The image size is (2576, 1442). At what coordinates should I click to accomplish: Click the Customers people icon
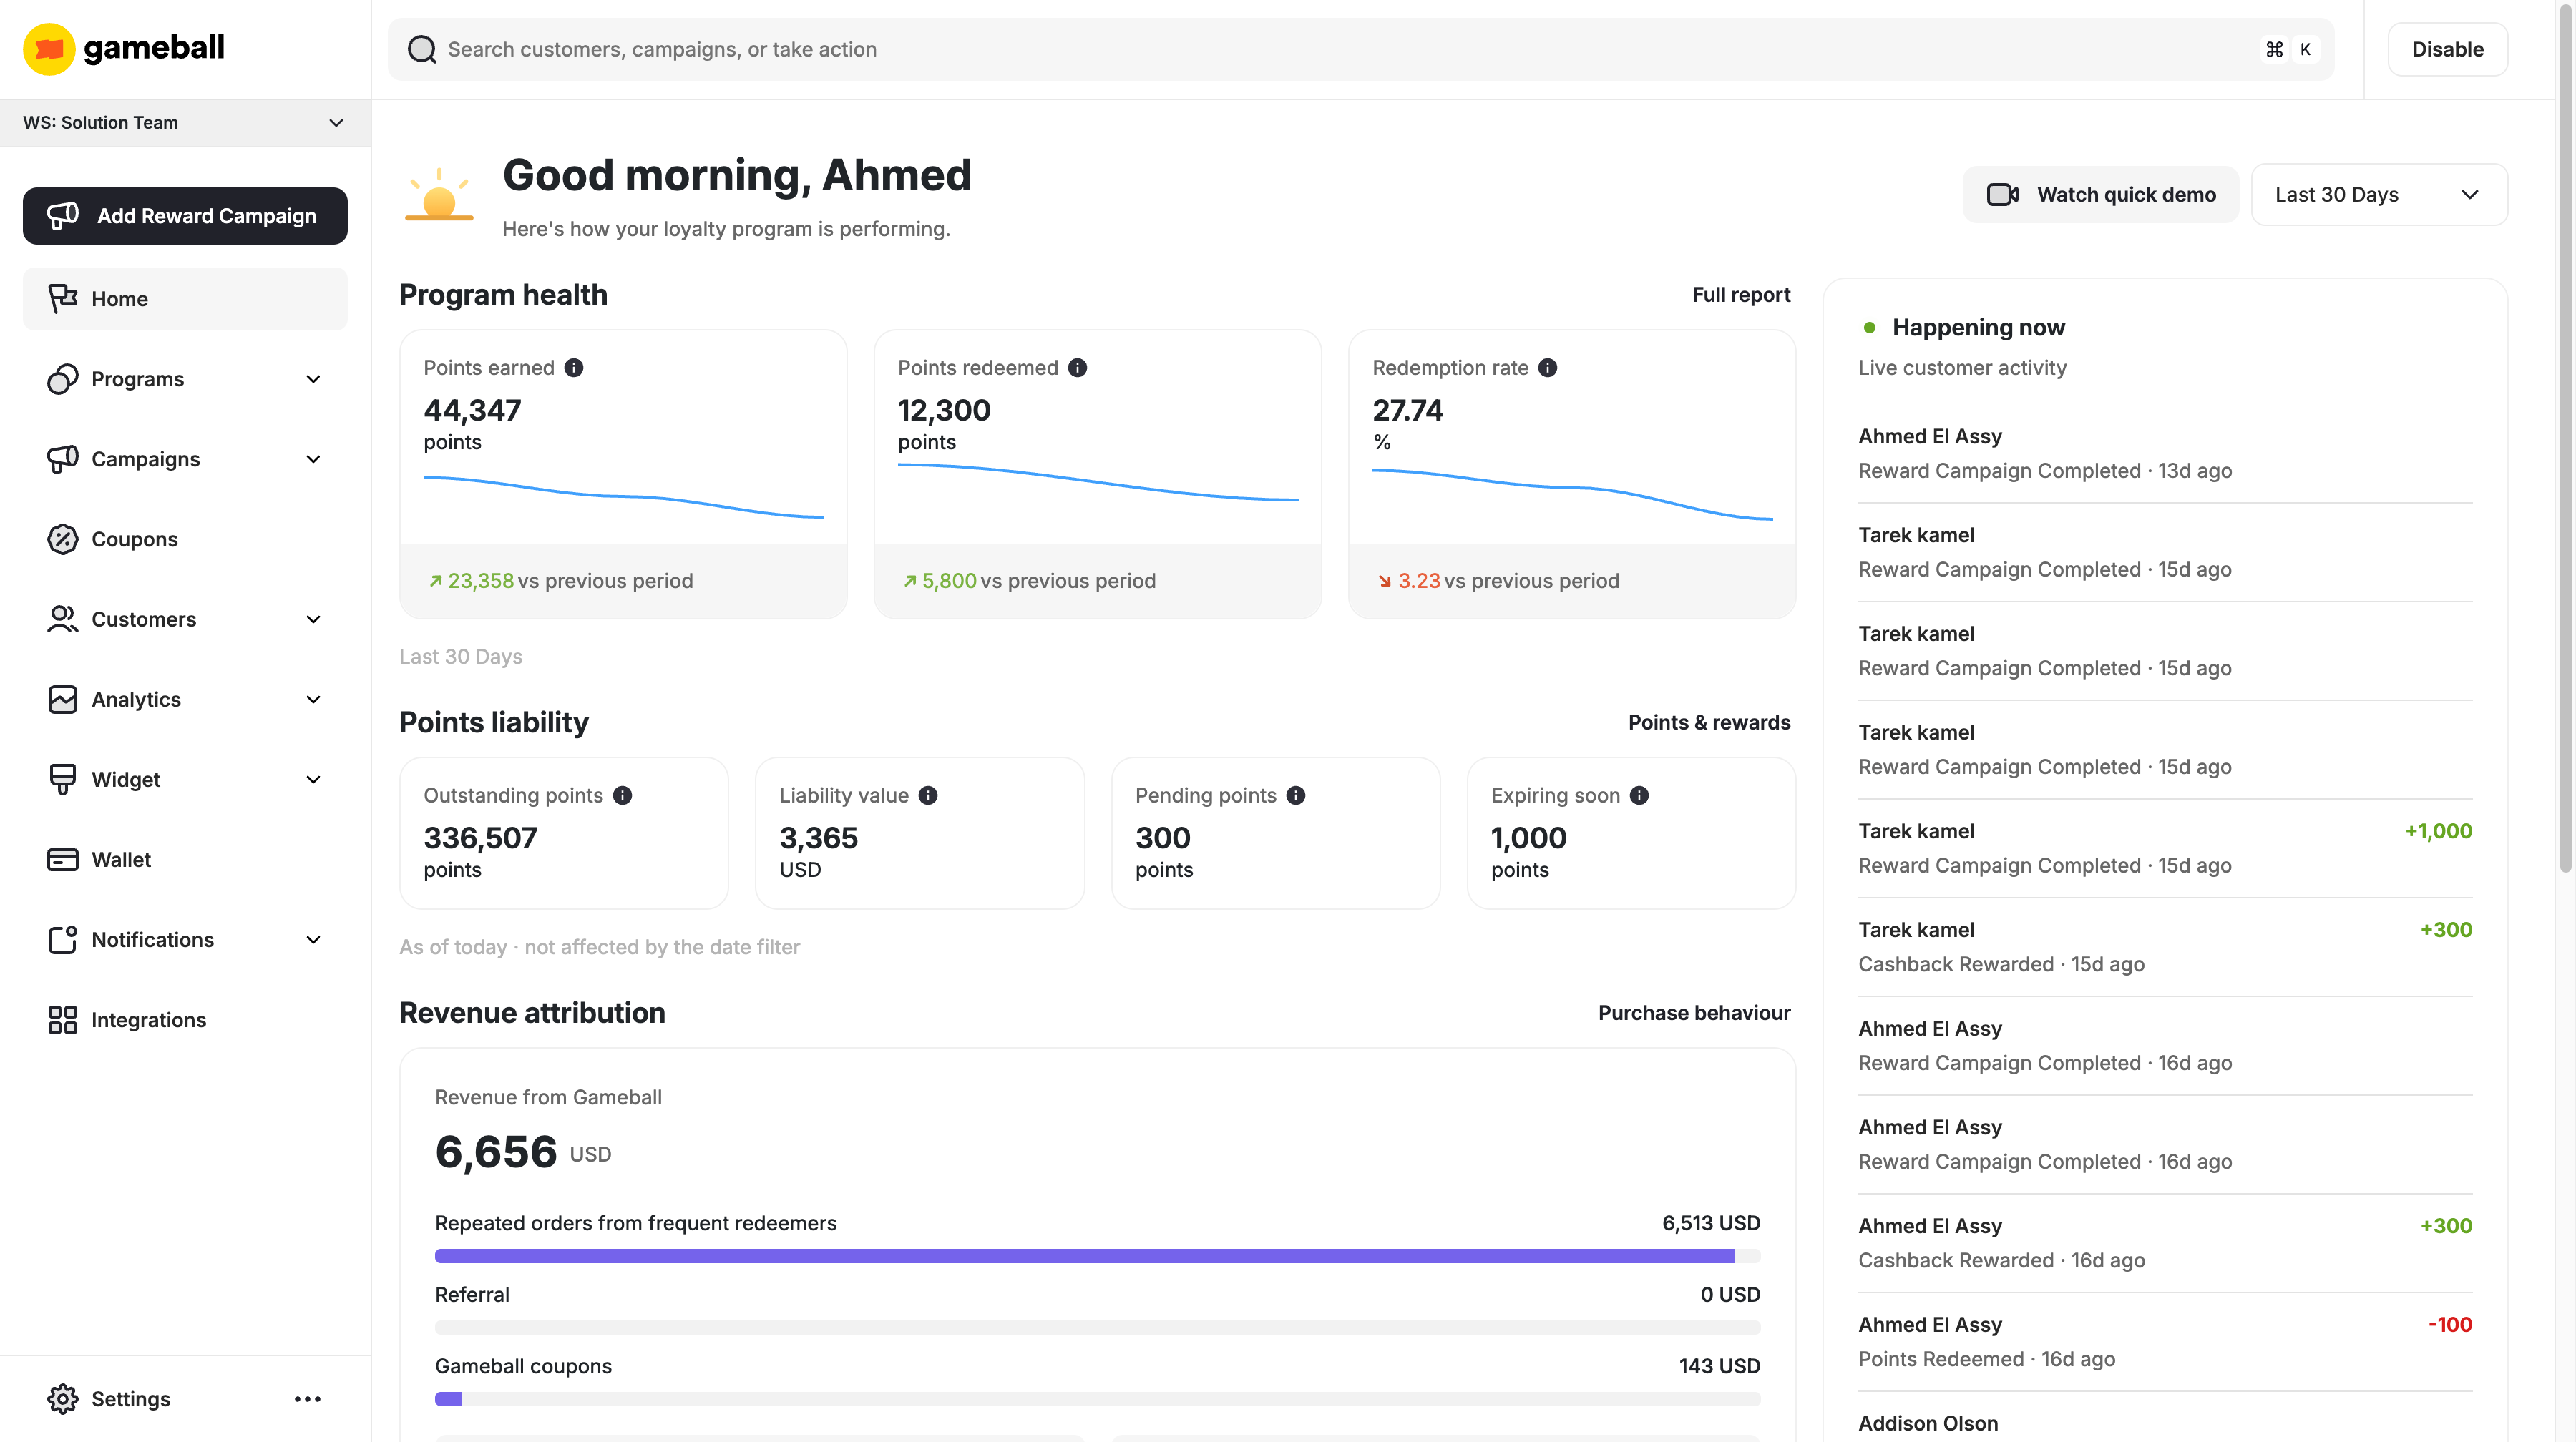click(x=63, y=619)
